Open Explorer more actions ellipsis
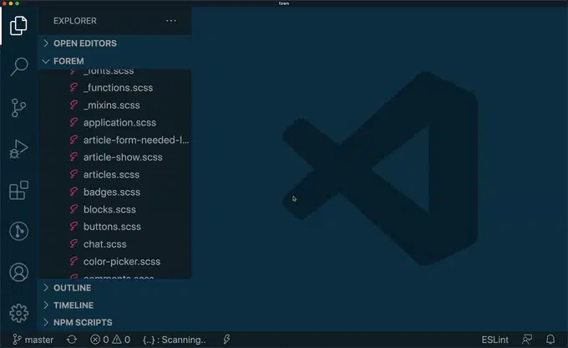The width and height of the screenshot is (568, 348). pyautogui.click(x=171, y=21)
